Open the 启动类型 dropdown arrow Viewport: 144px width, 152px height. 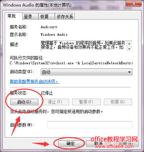(x=129, y=72)
